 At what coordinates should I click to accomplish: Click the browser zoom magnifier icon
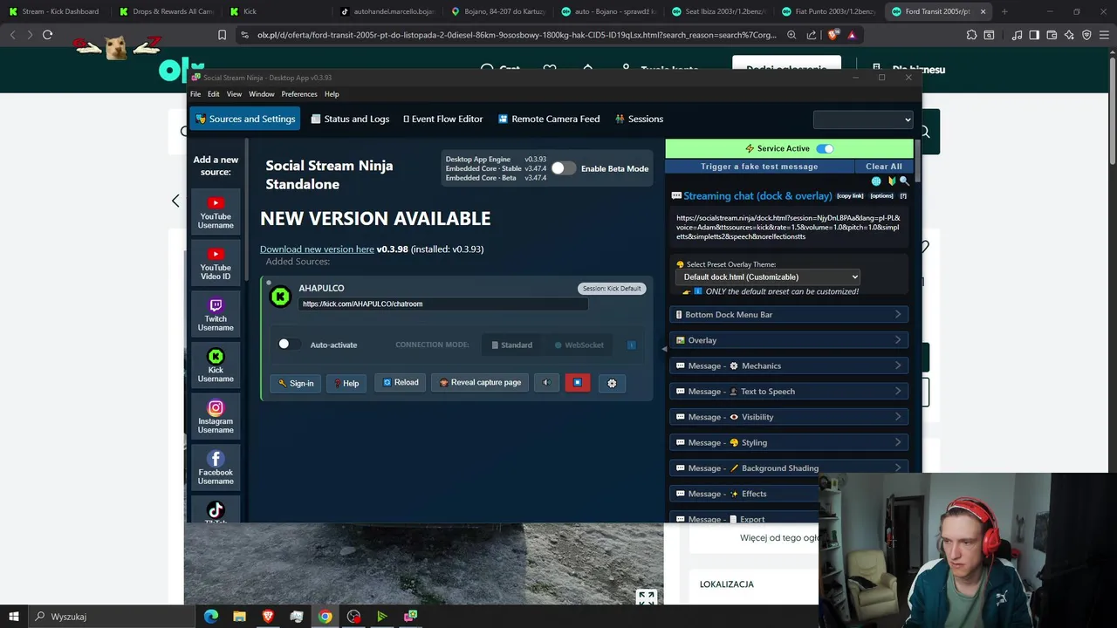point(791,35)
